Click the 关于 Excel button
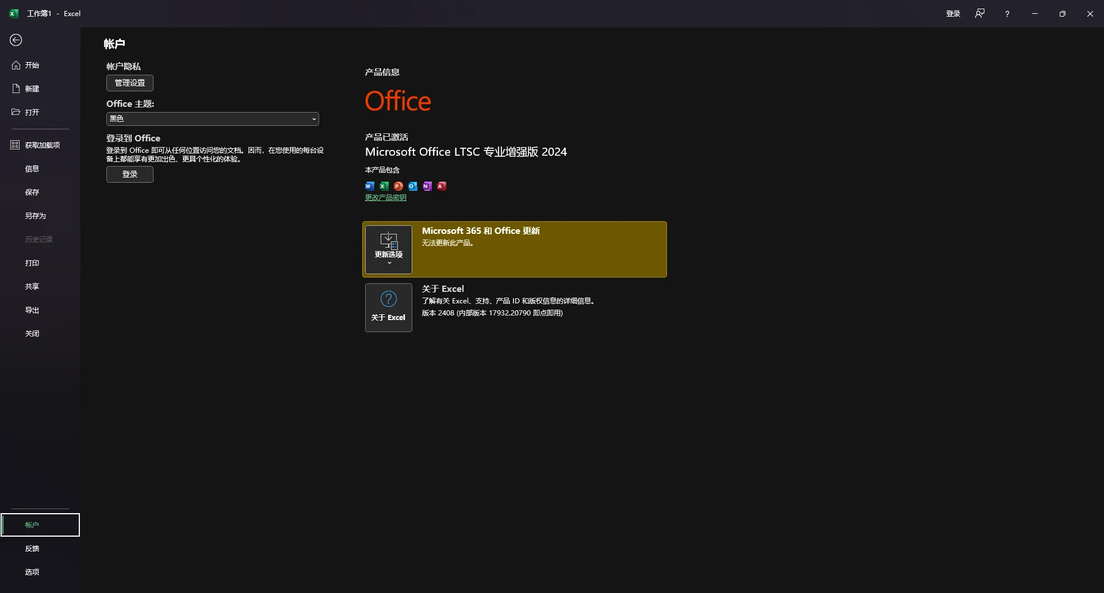Screen dimensions: 1104x593 pos(389,307)
